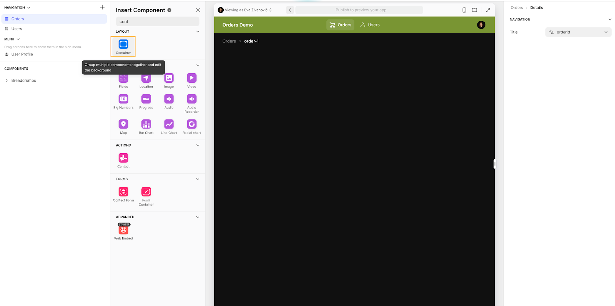Add the Contact action component
The height and width of the screenshot is (306, 615).
point(123,161)
